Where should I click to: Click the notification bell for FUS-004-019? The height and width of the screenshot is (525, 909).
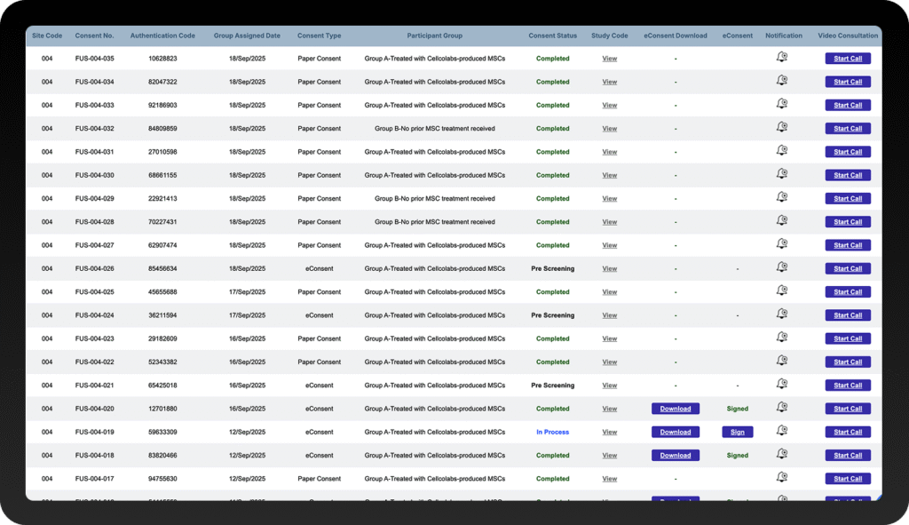[x=782, y=432]
